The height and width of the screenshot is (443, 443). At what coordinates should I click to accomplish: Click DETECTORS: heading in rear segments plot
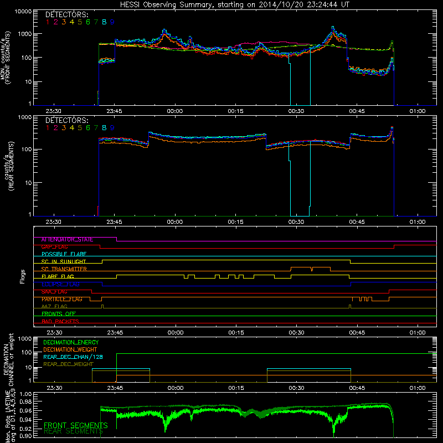67,120
